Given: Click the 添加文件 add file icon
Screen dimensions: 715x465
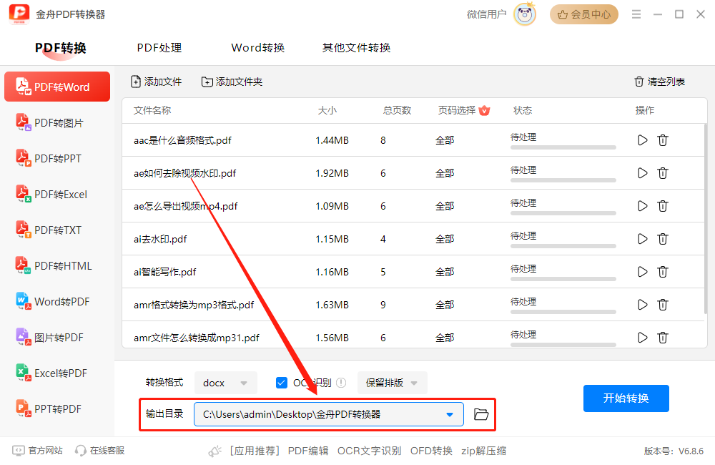Looking at the screenshot, I should tap(136, 82).
